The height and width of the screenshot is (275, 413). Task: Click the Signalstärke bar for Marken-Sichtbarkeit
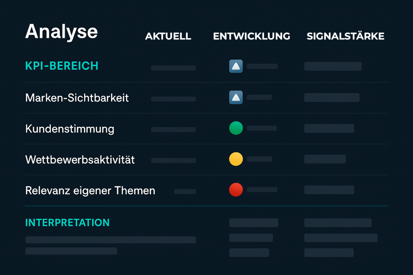click(x=332, y=97)
